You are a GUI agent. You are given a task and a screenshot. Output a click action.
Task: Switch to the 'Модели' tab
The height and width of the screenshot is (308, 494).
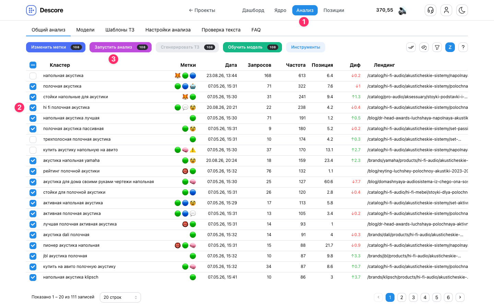click(85, 30)
